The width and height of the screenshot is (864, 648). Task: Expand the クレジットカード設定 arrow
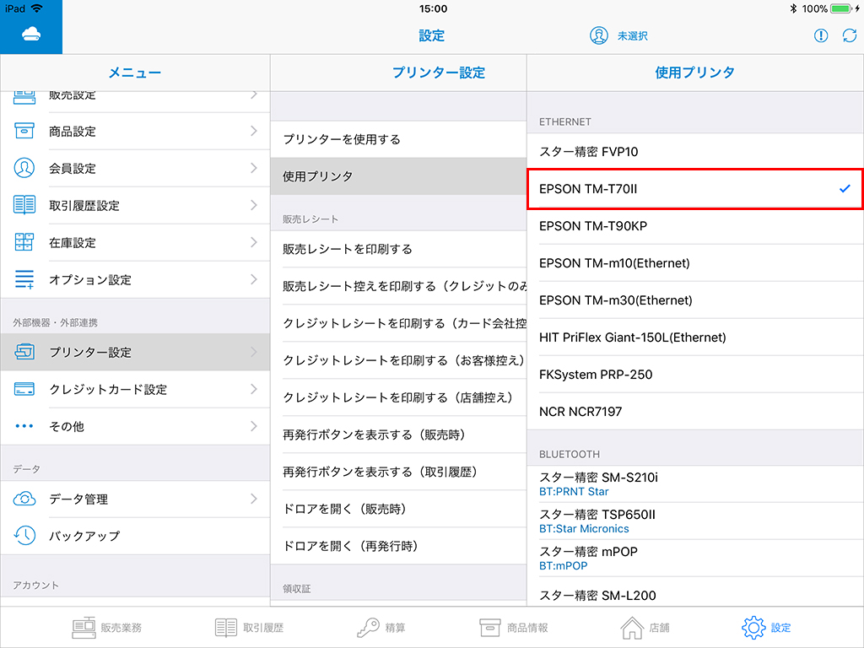[253, 389]
